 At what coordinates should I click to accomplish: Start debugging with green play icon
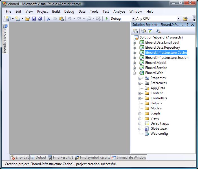pos(106,19)
